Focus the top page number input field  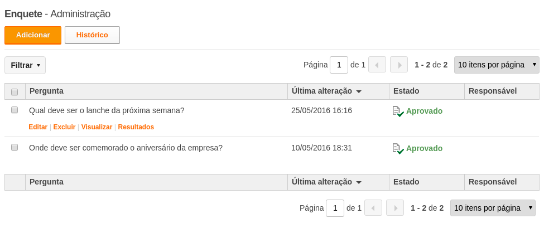tap(339, 65)
